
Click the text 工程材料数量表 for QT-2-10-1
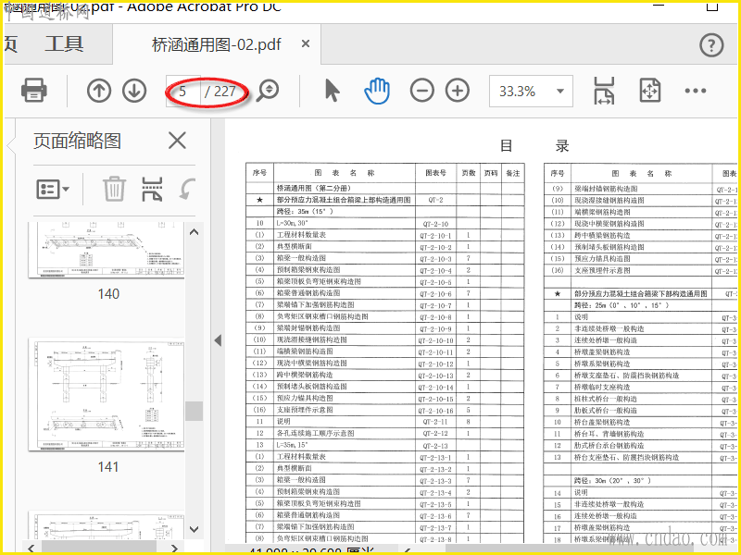point(301,235)
